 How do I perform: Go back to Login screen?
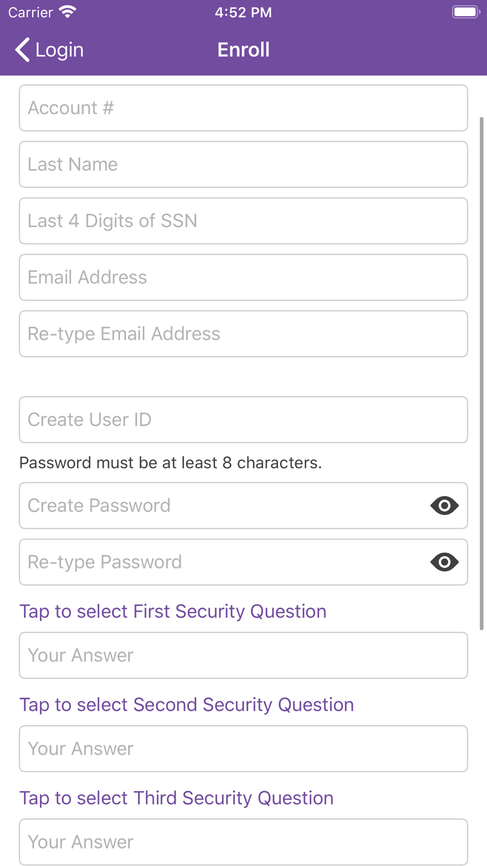(x=49, y=50)
